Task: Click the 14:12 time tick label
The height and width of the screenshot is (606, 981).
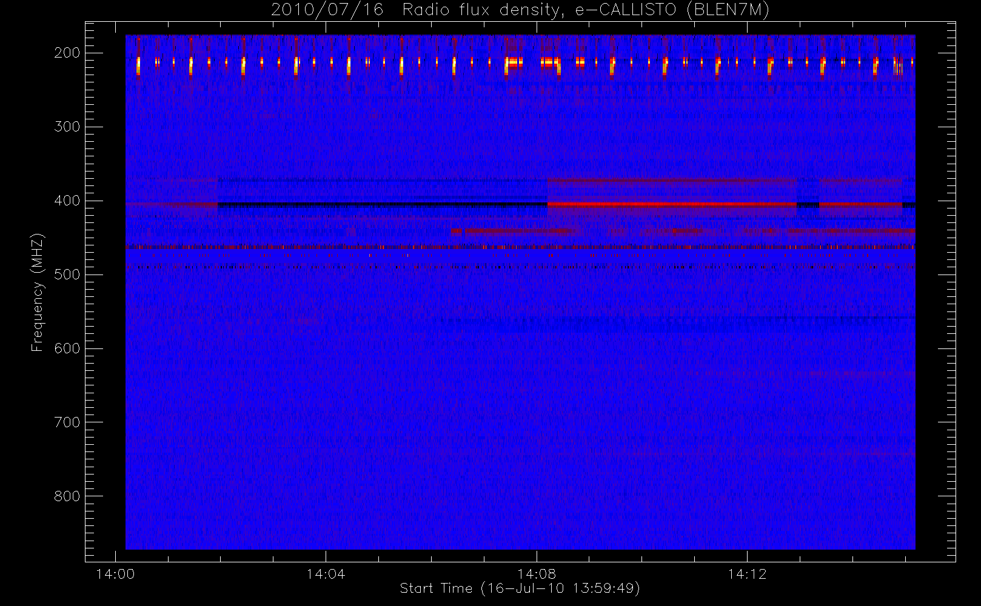Action: click(747, 574)
